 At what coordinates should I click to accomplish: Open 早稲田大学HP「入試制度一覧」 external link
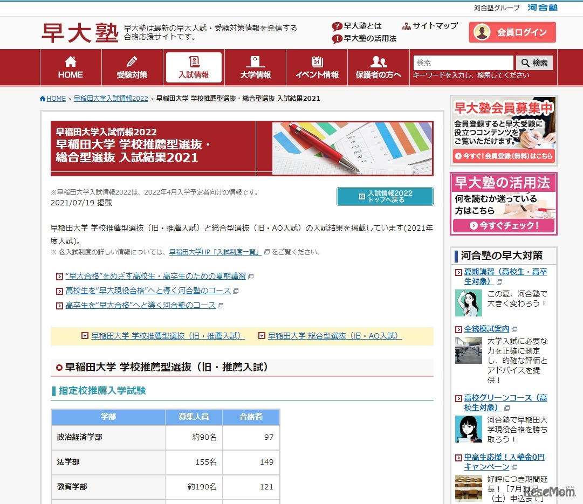215,252
